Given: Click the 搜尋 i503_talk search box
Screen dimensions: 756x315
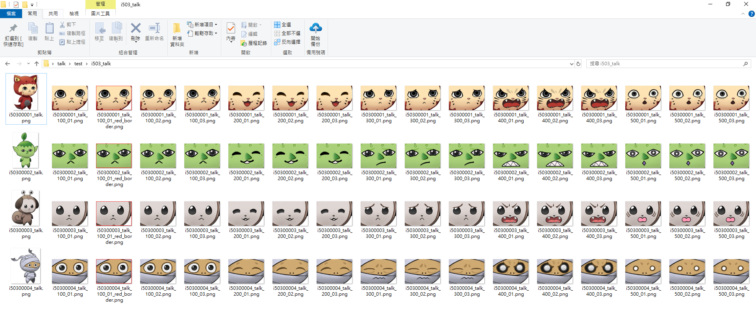Looking at the screenshot, I should tap(665, 64).
